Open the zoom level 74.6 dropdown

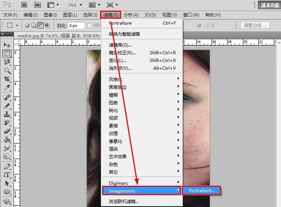click(81, 5)
